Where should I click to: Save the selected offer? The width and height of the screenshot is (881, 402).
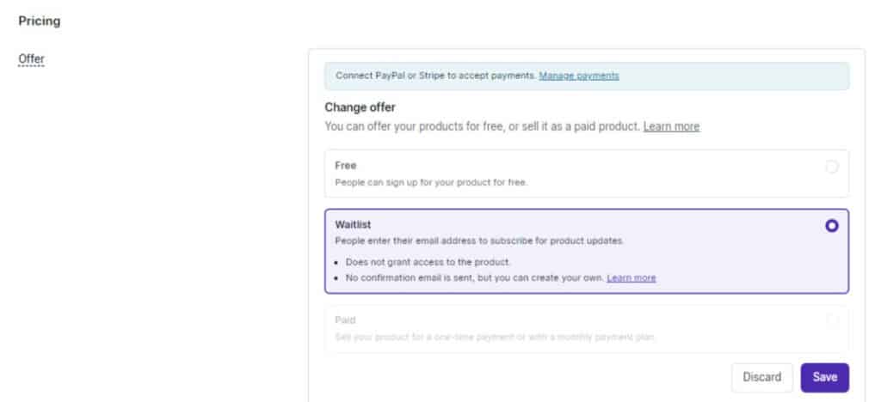pyautogui.click(x=824, y=377)
